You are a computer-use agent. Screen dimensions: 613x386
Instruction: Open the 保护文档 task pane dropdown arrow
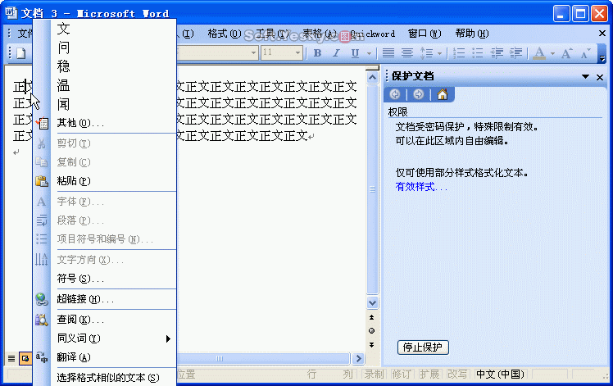586,76
